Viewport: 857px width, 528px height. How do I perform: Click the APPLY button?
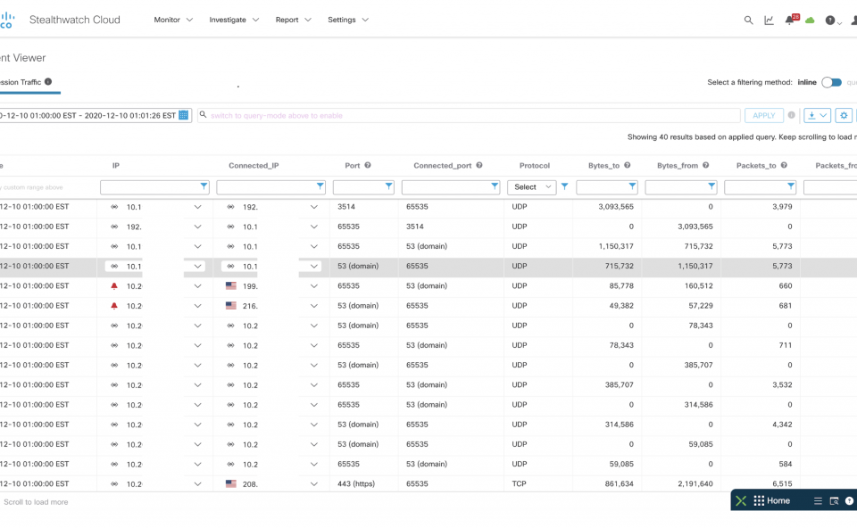(x=763, y=115)
